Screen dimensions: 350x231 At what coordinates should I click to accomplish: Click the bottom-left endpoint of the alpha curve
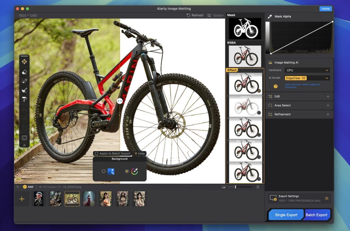271,53
